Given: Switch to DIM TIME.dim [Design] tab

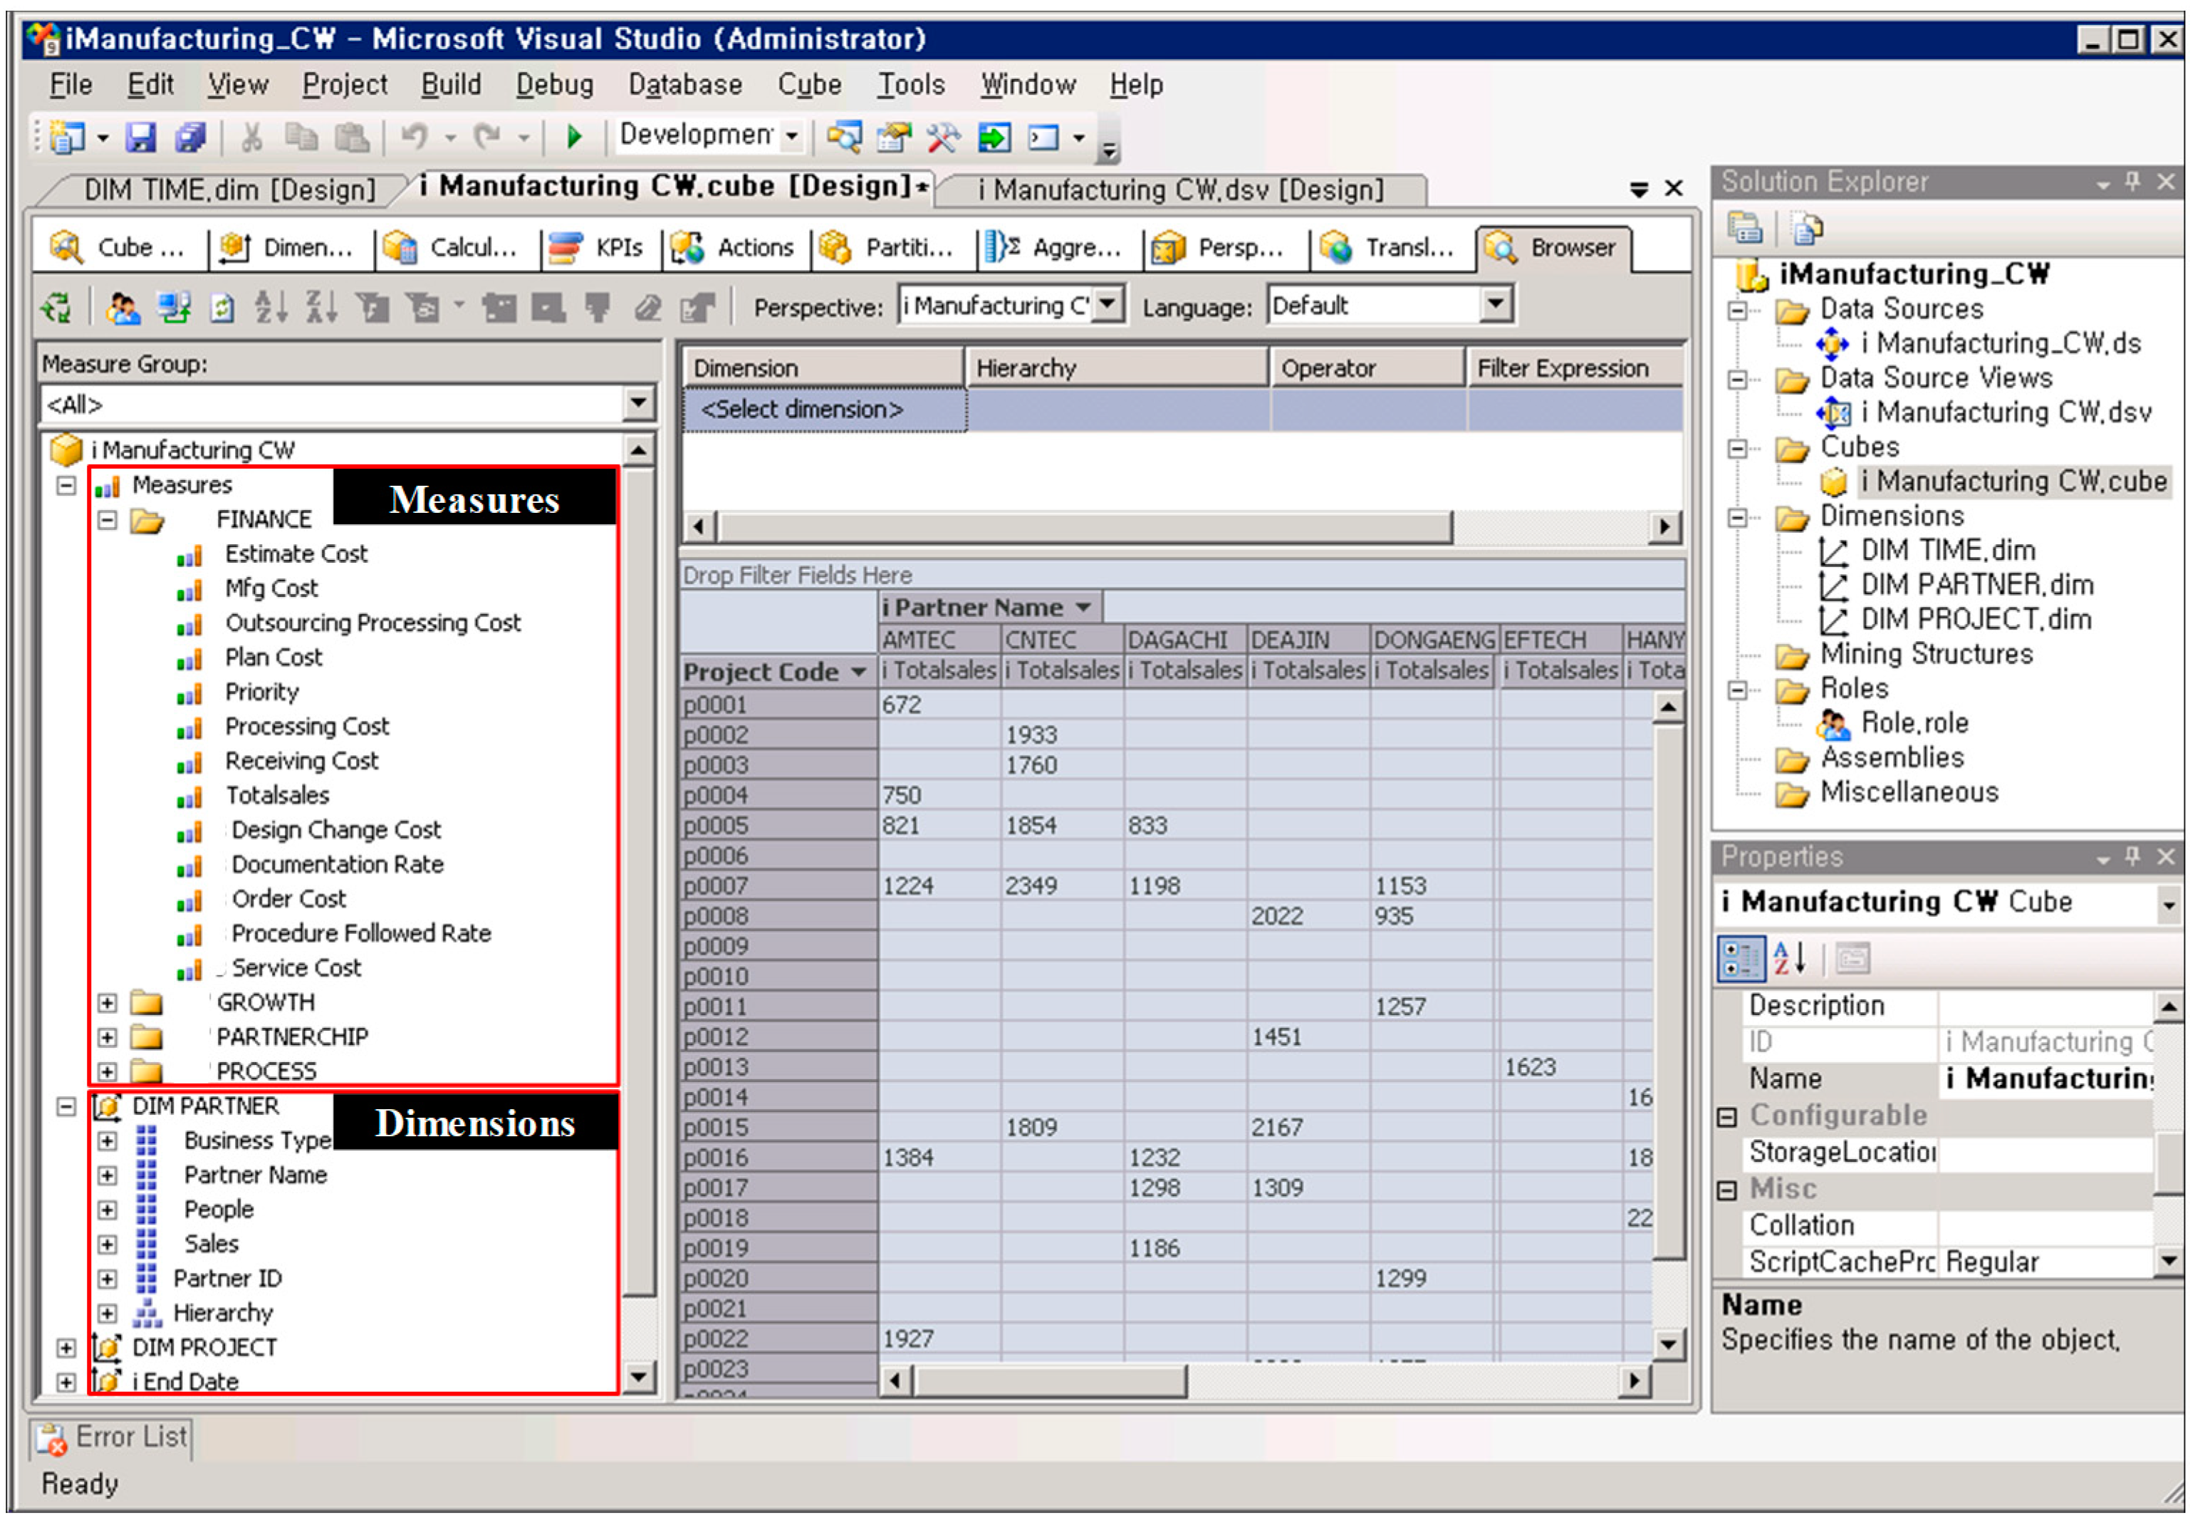Looking at the screenshot, I should pyautogui.click(x=229, y=189).
